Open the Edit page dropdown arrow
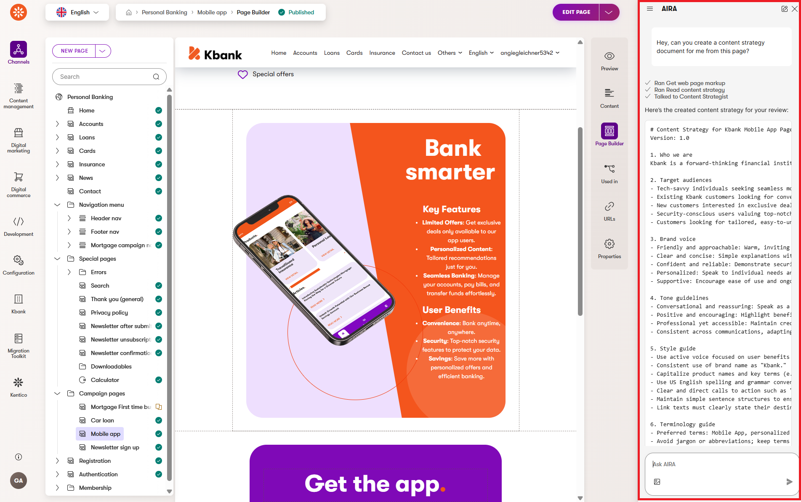 (x=609, y=12)
